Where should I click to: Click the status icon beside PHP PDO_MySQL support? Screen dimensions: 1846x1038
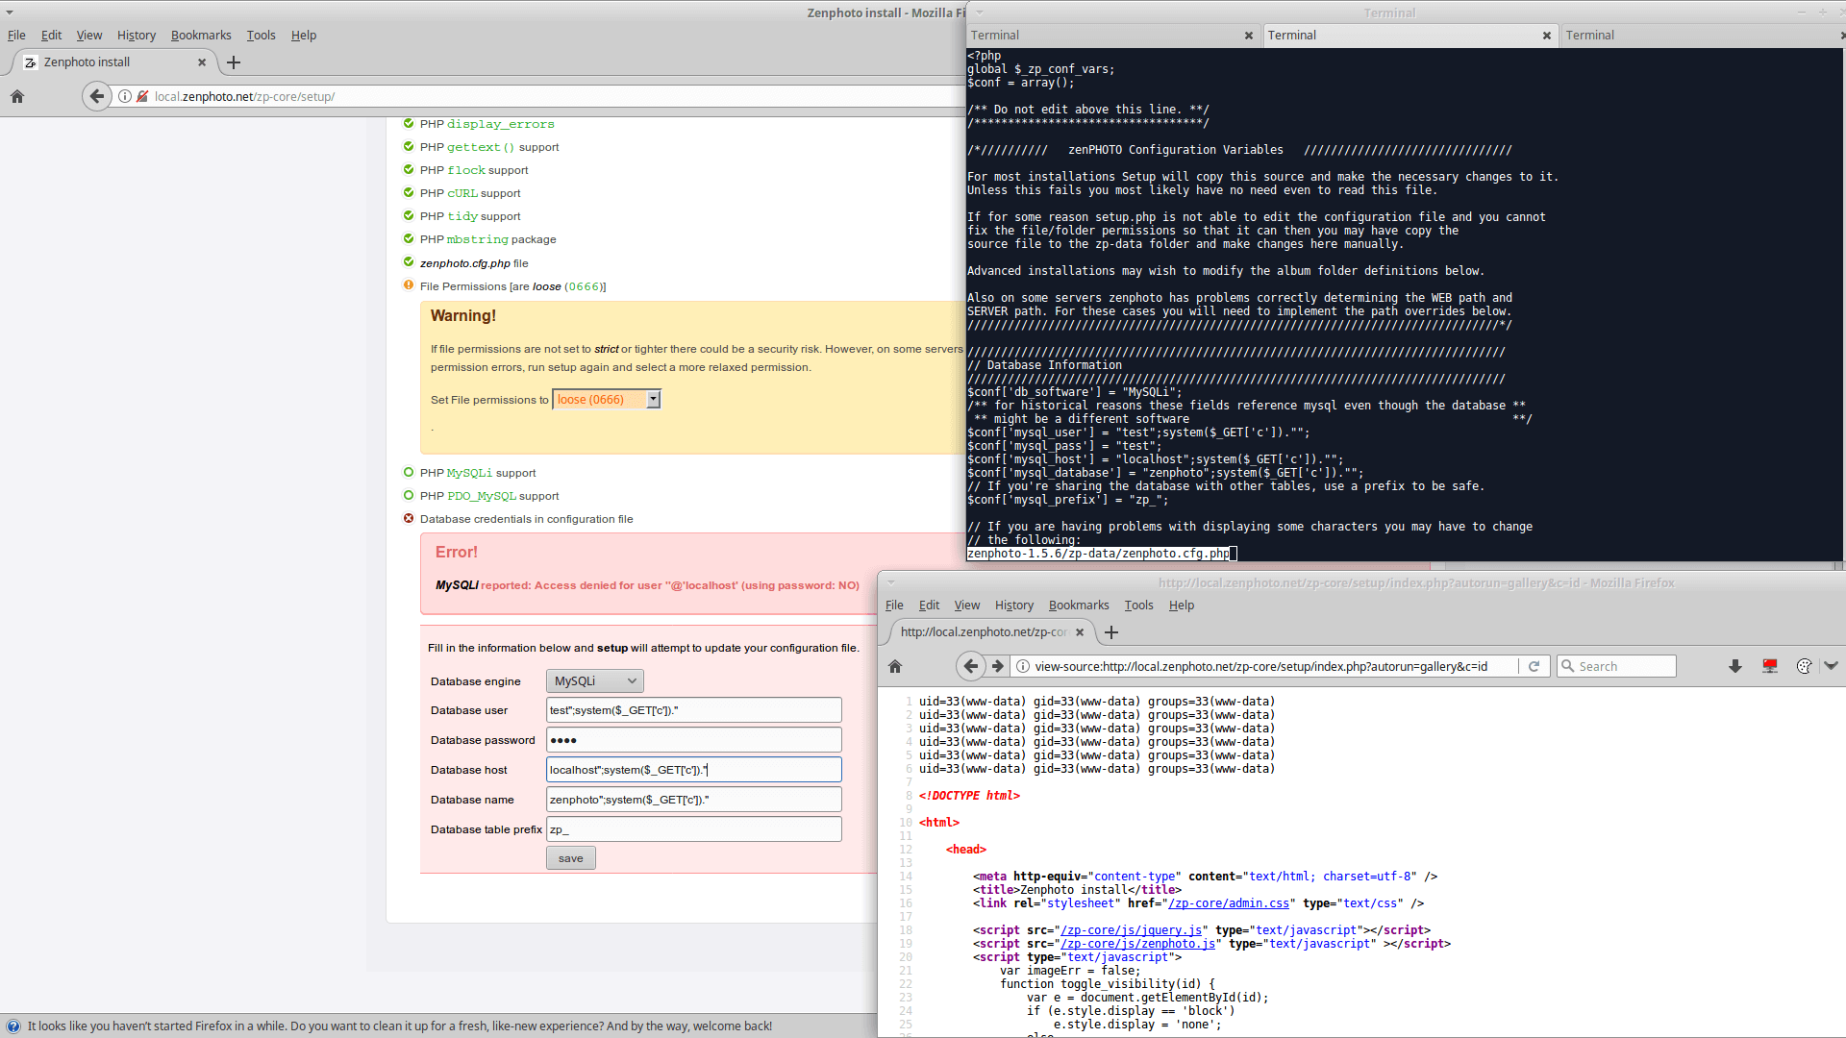pyautogui.click(x=409, y=495)
